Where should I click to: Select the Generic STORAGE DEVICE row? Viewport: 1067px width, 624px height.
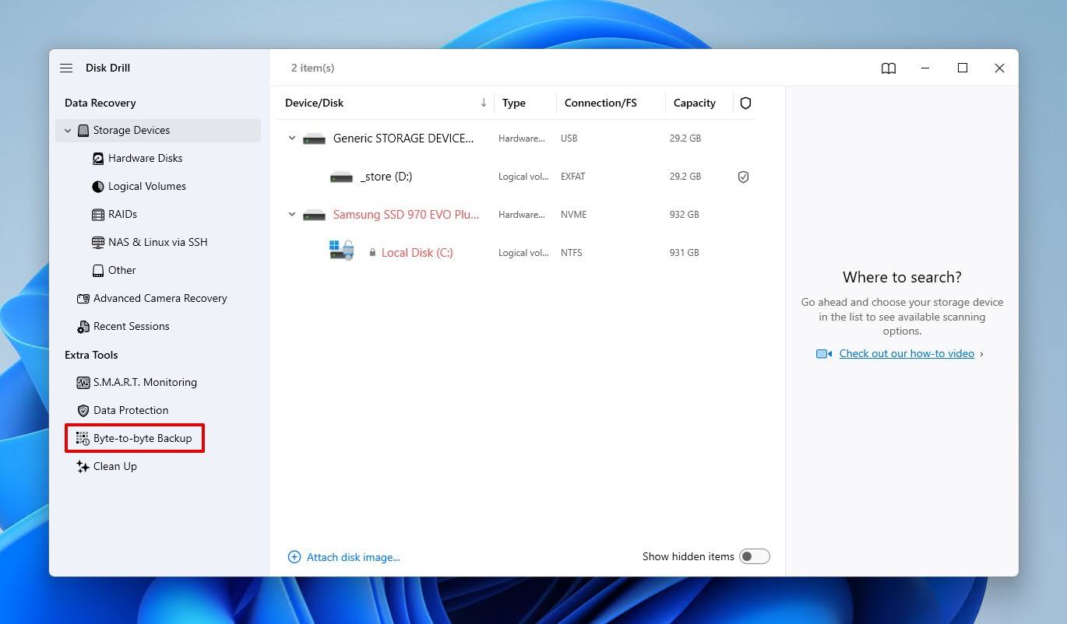pos(517,138)
